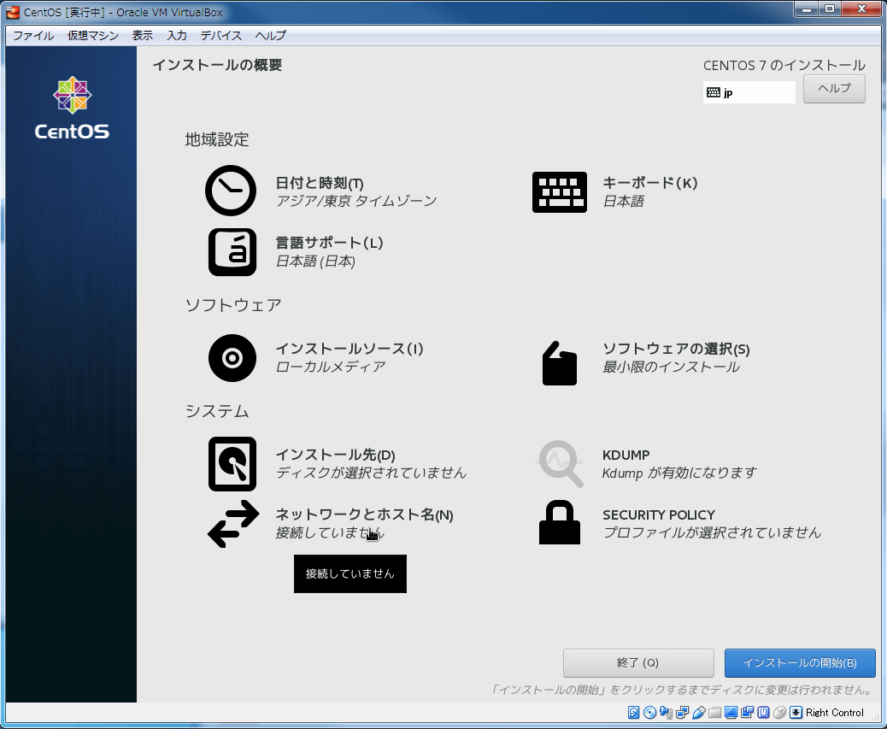Open Software Selection using the package icon
Screen dimensions: 887x729
(560, 362)
